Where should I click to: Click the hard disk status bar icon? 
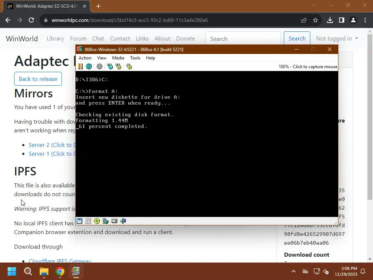coord(114,221)
